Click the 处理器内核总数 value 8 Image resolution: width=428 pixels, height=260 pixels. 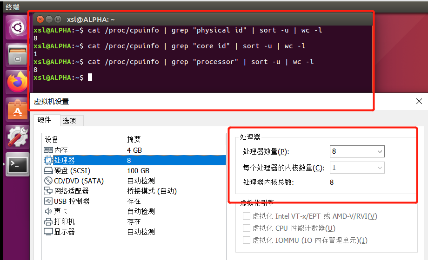[x=332, y=182]
